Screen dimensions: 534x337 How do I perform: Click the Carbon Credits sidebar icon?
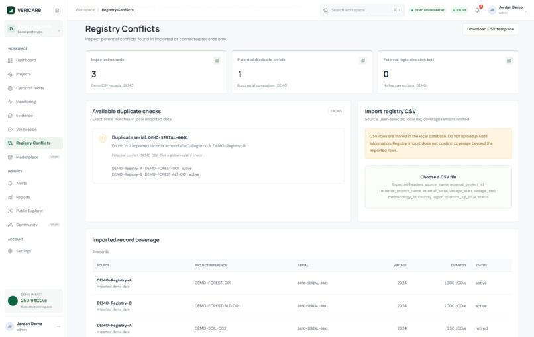[x=10, y=88]
